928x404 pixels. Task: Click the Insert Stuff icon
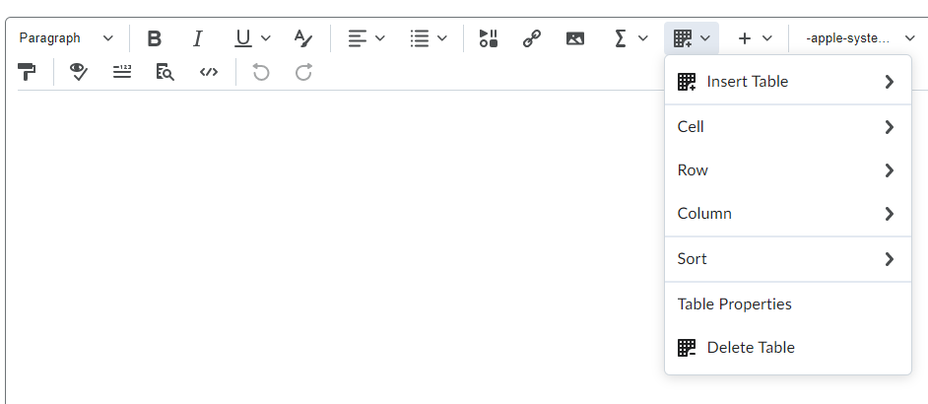point(488,38)
